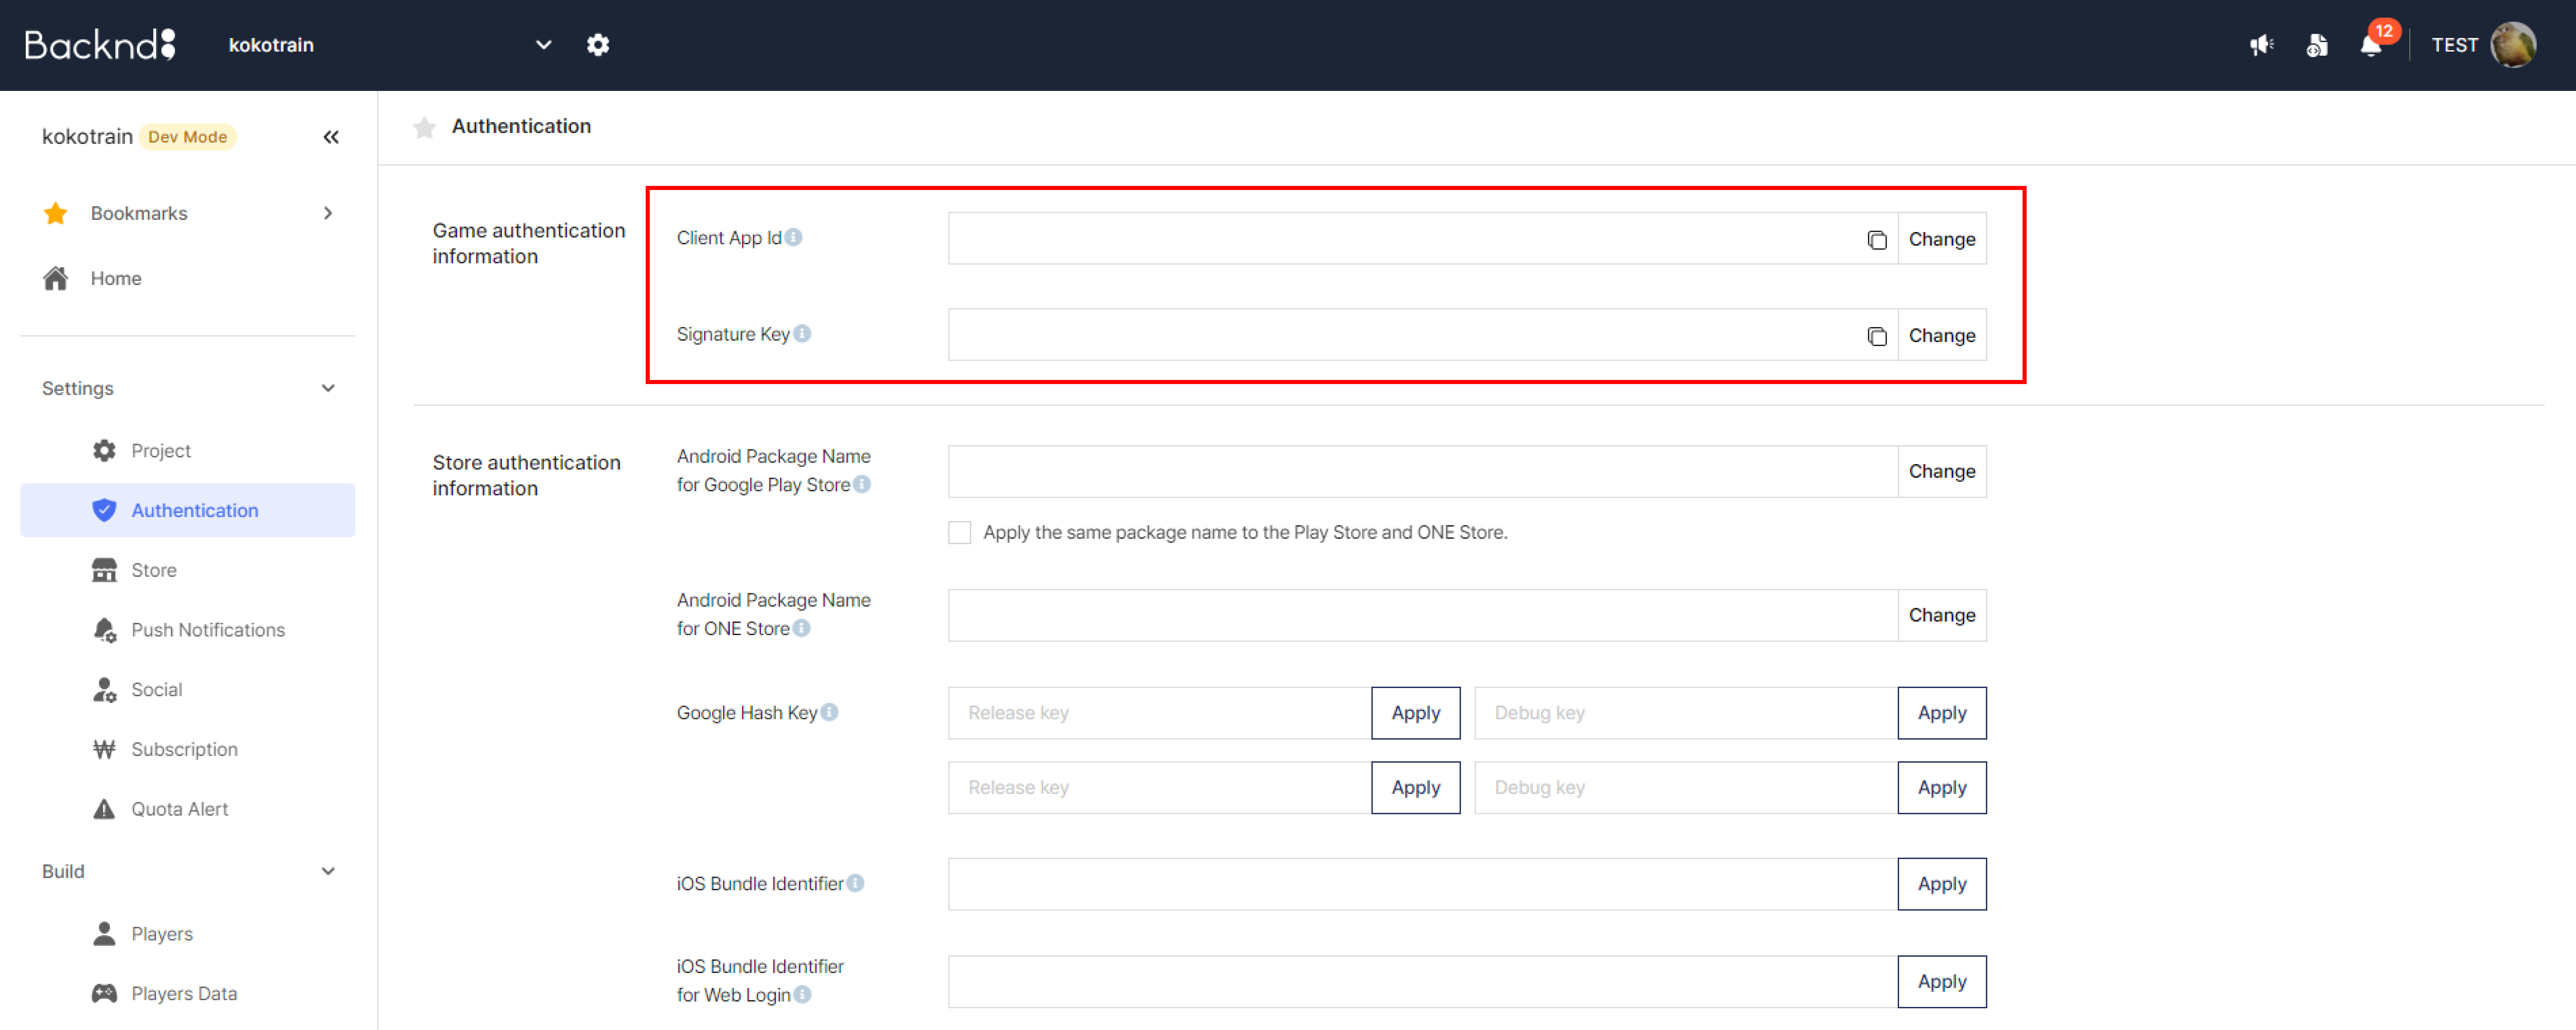2576x1030 pixels.
Task: Focus the first Release key input
Action: point(1160,713)
